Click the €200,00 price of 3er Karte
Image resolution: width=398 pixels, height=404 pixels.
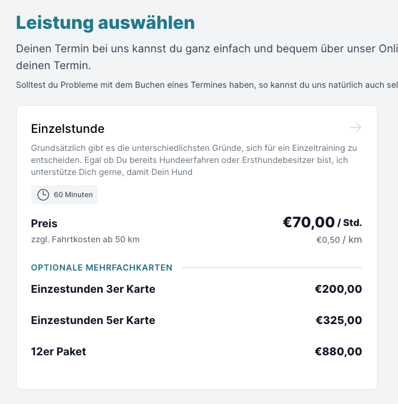coord(339,289)
